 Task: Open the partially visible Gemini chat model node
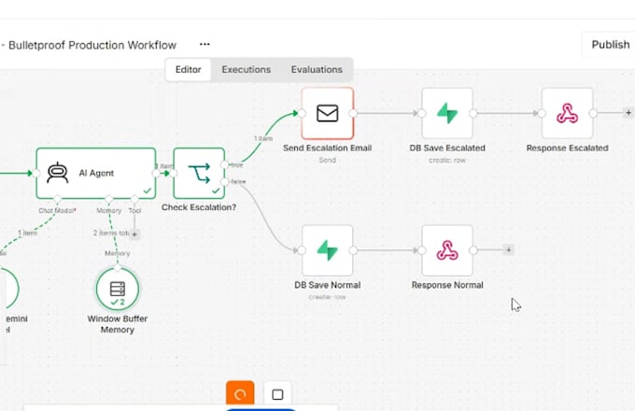click(9, 289)
